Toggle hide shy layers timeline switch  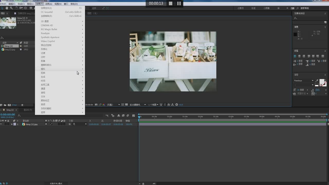118,116
